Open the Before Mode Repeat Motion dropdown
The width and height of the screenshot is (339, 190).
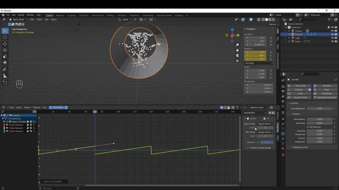[x=265, y=124]
